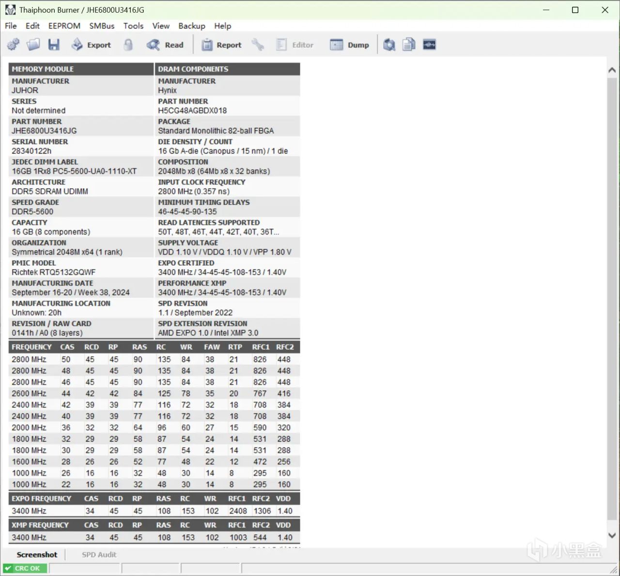Maximize the Thaiphoon Burner window

point(575,10)
